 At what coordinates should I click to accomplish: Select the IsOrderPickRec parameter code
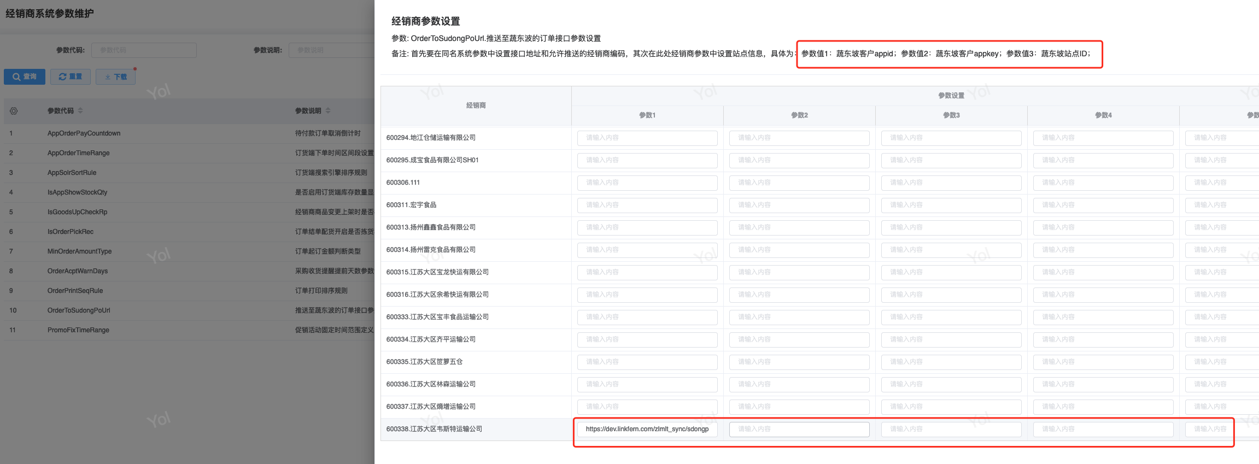coord(70,232)
